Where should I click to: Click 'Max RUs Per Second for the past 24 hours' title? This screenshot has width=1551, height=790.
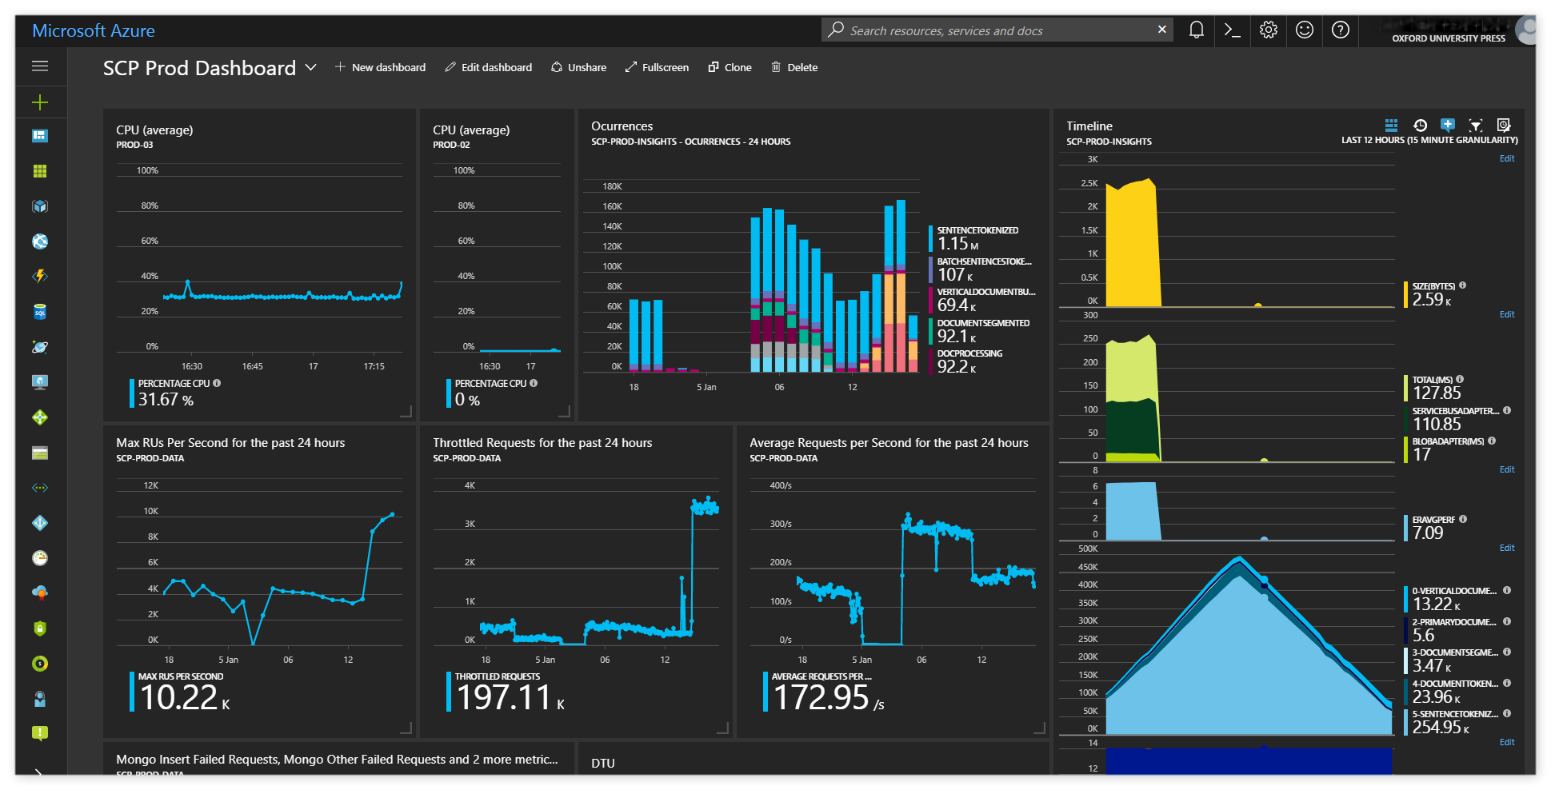click(230, 443)
